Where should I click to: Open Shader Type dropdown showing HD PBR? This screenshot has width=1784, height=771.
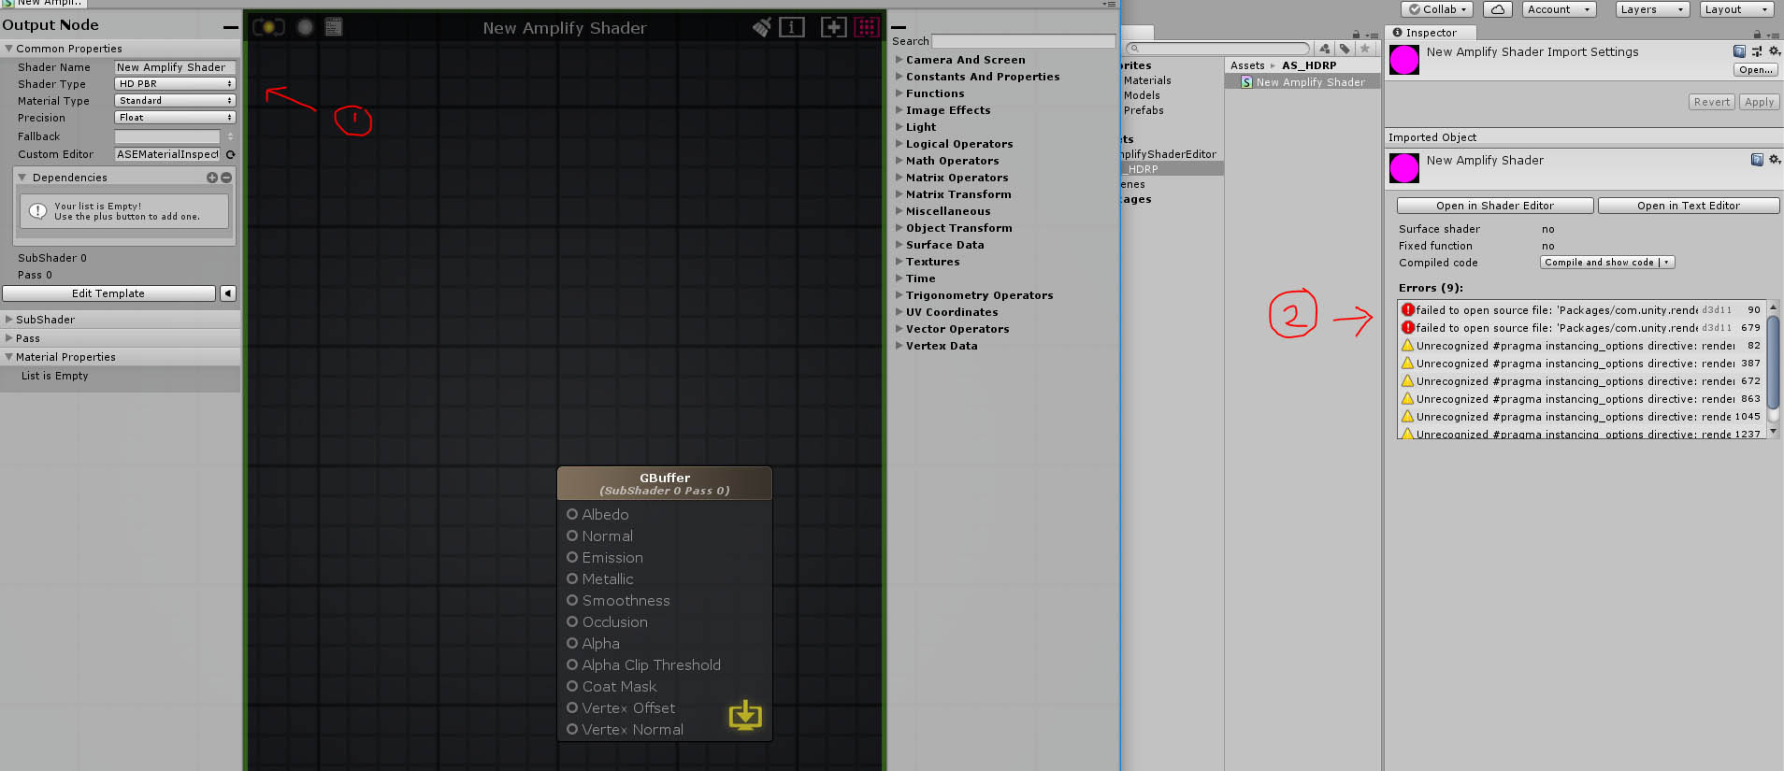(175, 84)
